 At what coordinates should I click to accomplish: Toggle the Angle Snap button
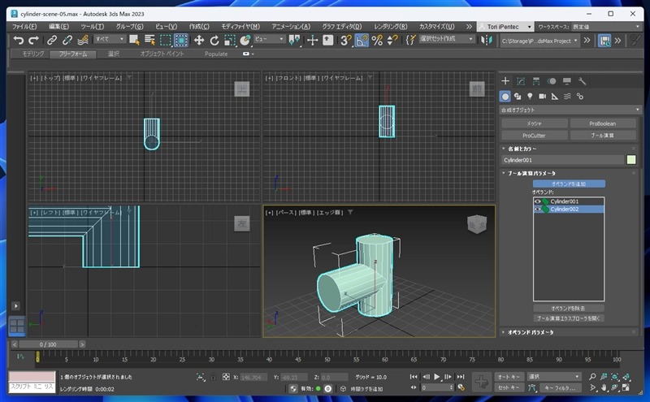click(362, 41)
